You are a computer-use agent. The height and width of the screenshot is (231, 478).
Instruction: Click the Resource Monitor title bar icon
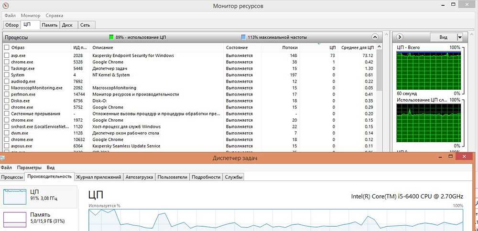5,5
